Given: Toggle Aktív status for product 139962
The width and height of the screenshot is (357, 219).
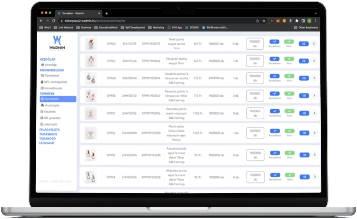Looking at the screenshot, I should [289, 59].
